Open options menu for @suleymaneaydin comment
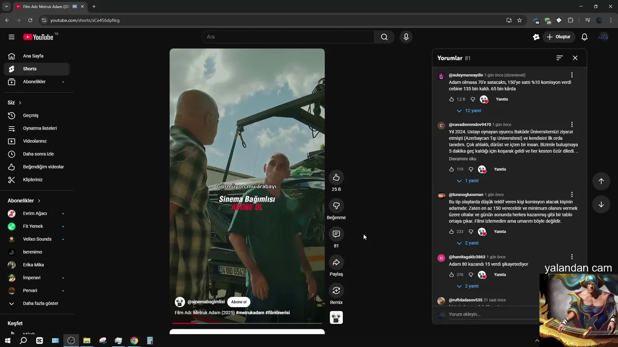 click(x=572, y=75)
